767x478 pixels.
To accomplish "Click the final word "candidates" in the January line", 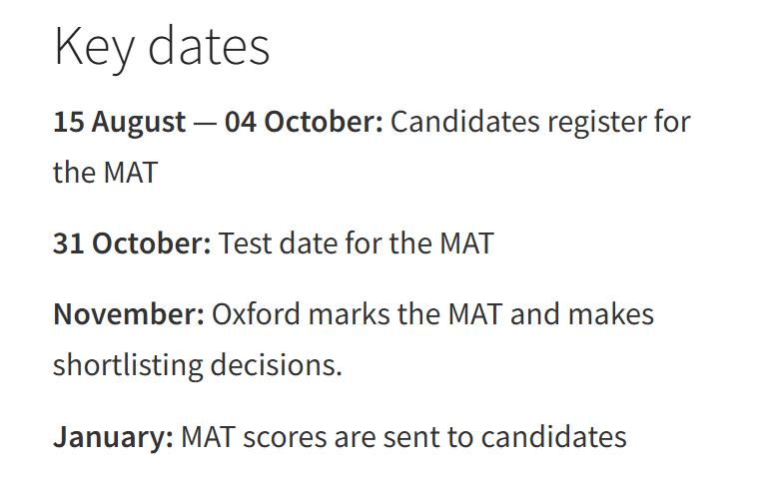I will point(553,436).
